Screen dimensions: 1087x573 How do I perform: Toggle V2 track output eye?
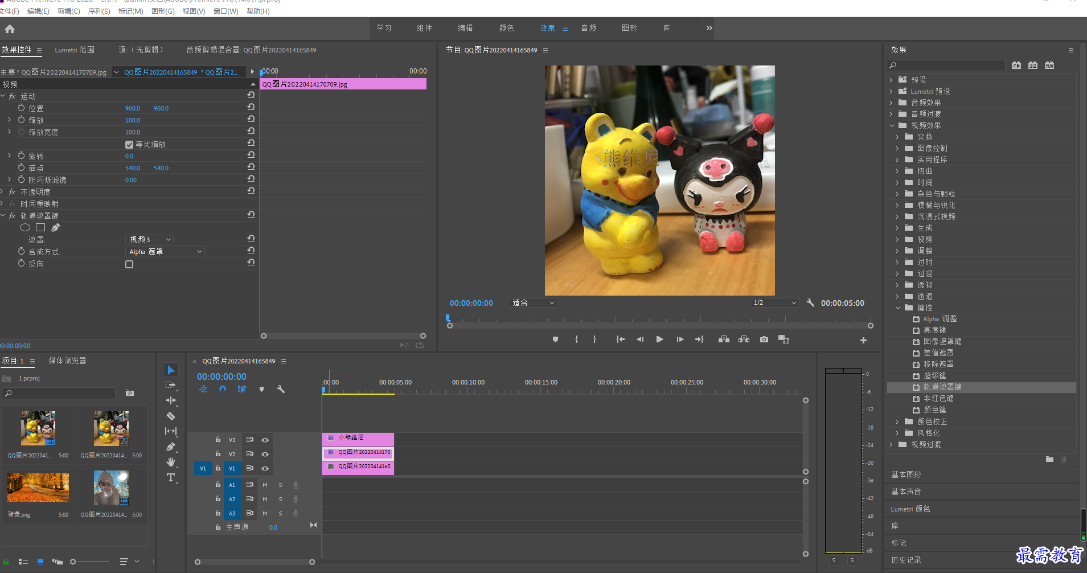(x=265, y=454)
